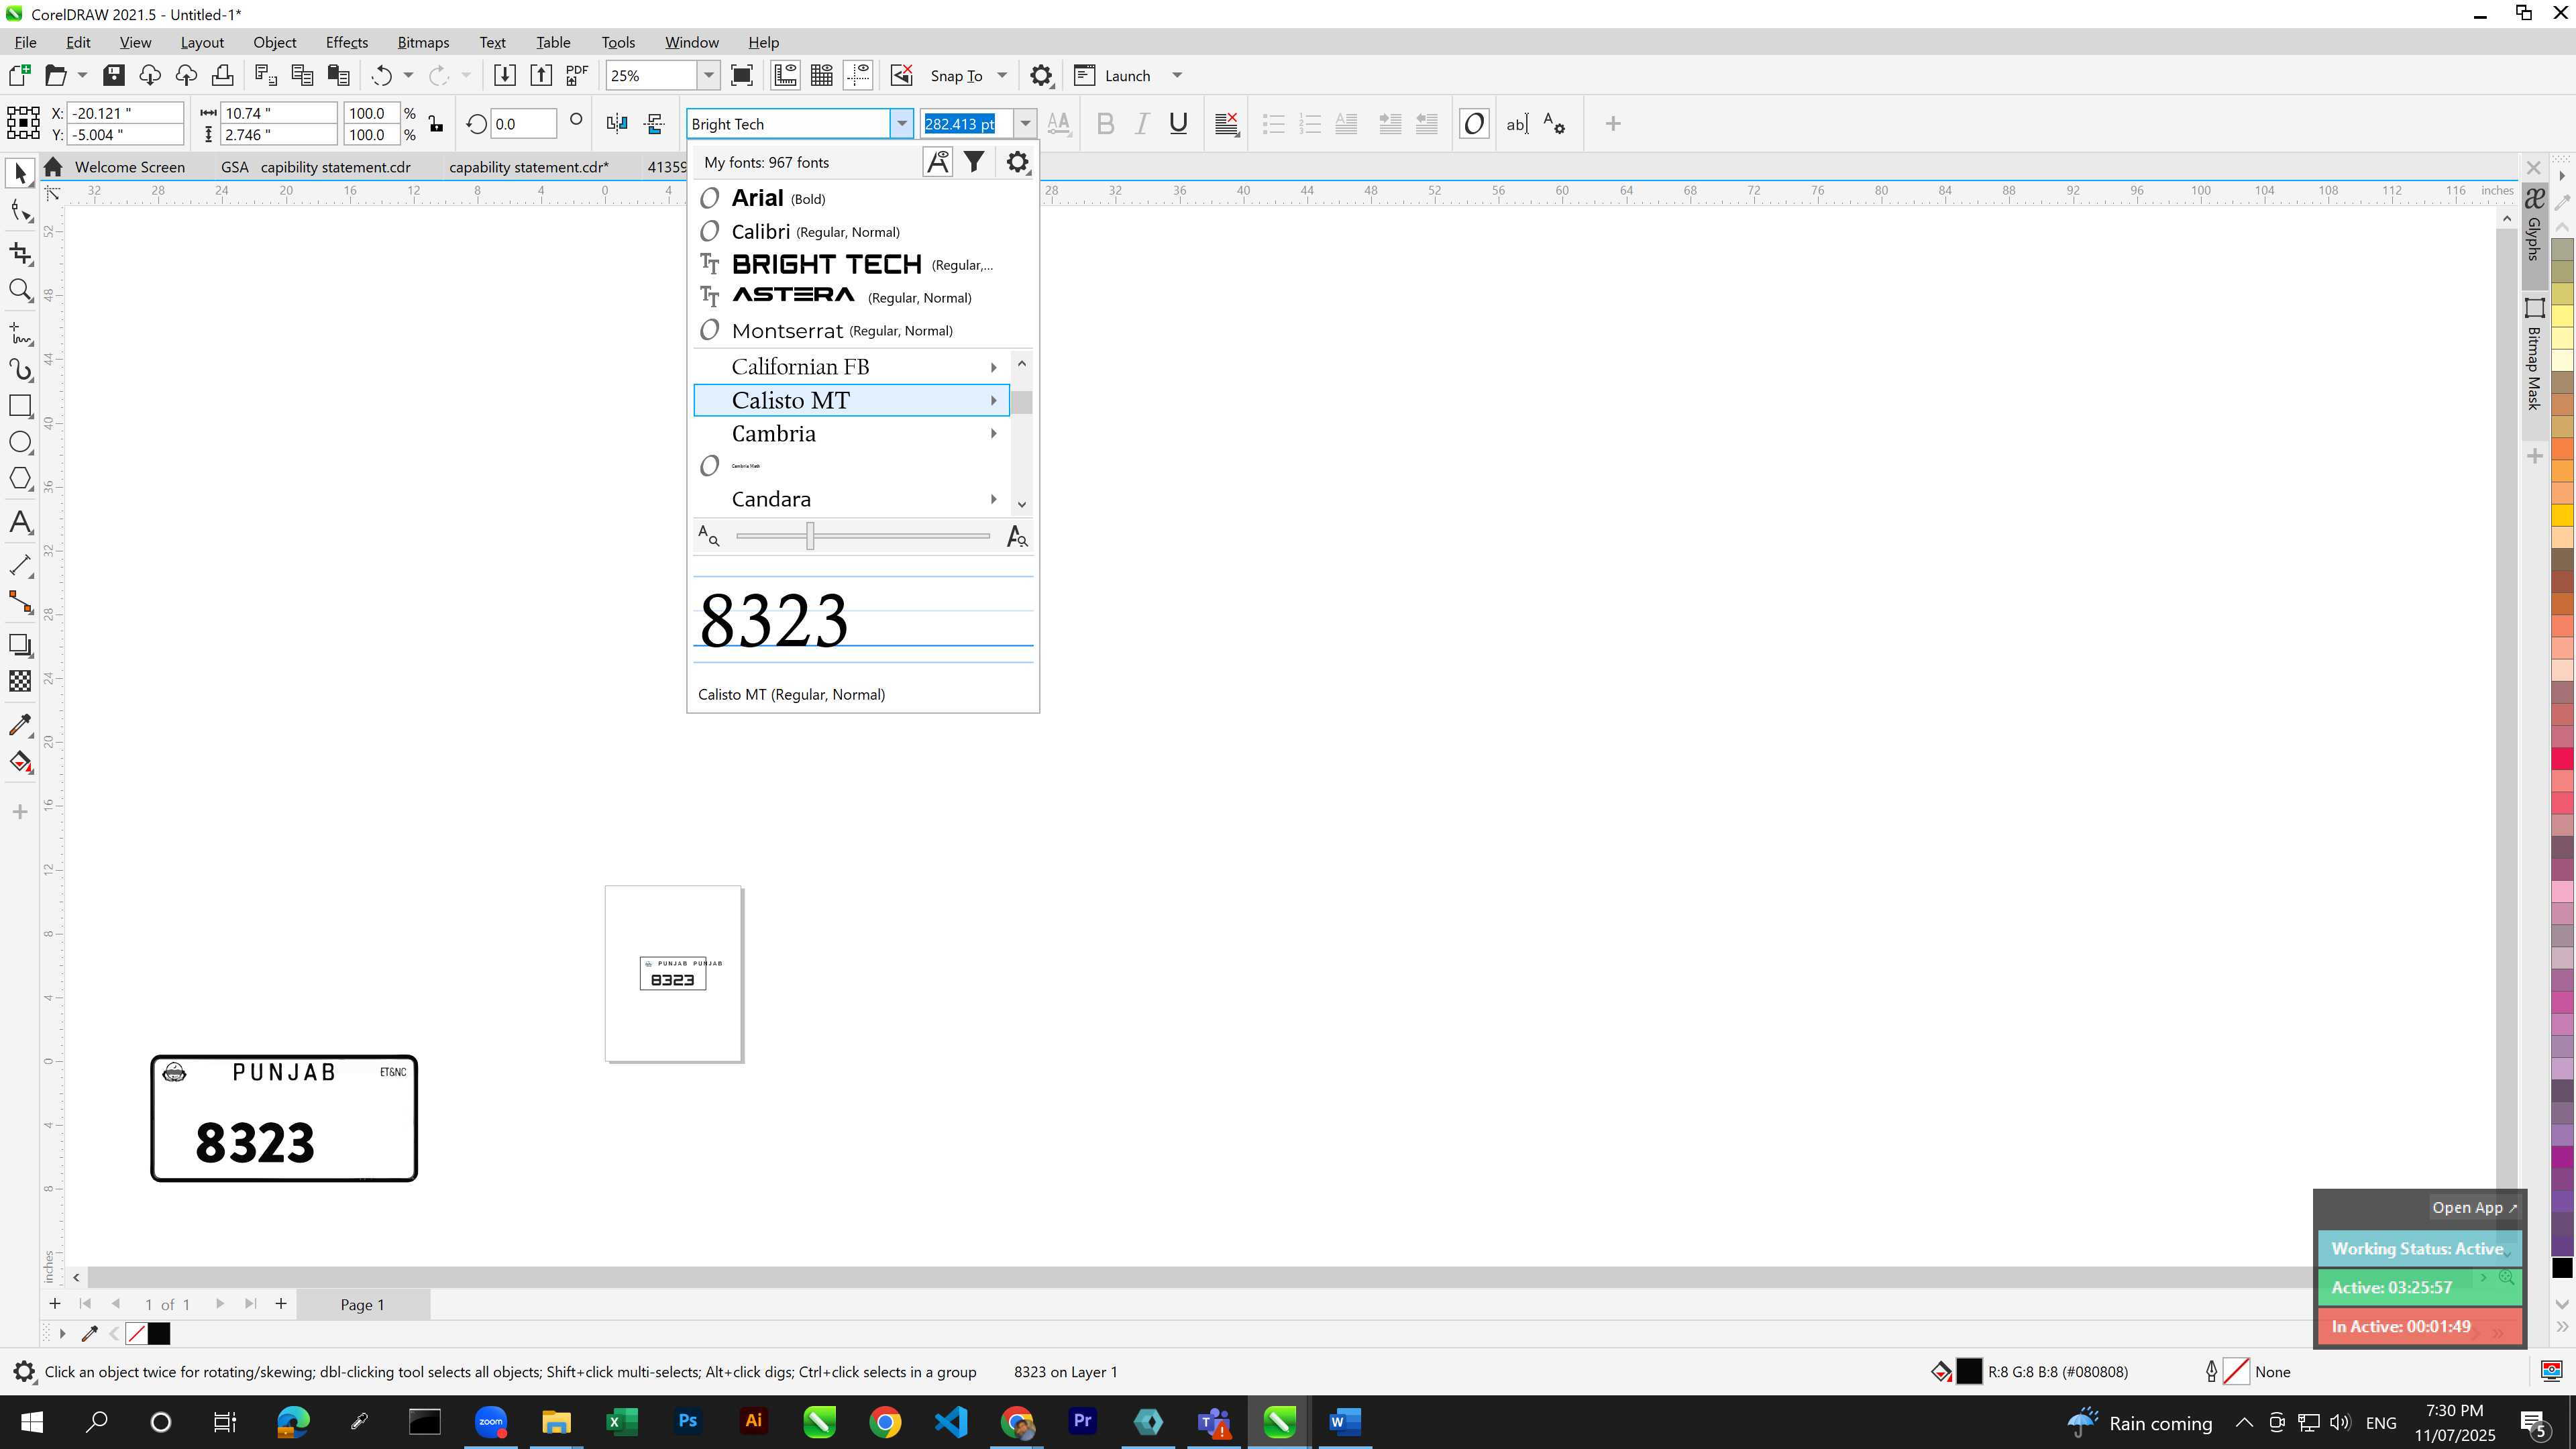Click the Page 1 tab button

click(x=362, y=1304)
